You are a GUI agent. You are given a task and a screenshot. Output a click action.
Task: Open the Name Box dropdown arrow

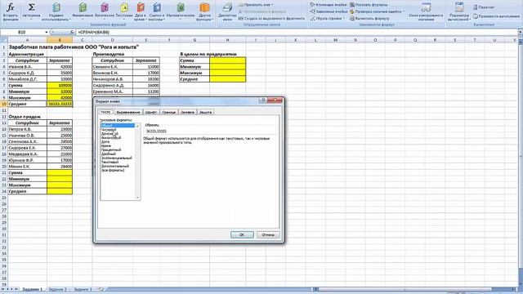(x=47, y=32)
